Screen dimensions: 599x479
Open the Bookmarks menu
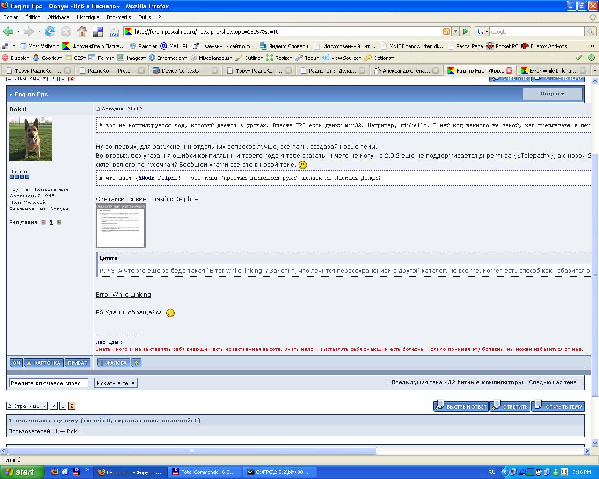(x=118, y=17)
